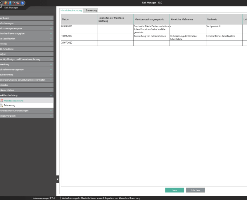Sort table by the Datum column header
This screenshot has width=247, height=200.
click(79, 19)
